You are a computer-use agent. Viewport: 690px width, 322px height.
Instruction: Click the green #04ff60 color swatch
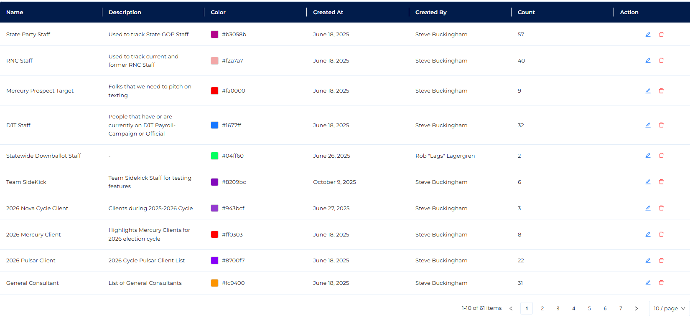214,156
